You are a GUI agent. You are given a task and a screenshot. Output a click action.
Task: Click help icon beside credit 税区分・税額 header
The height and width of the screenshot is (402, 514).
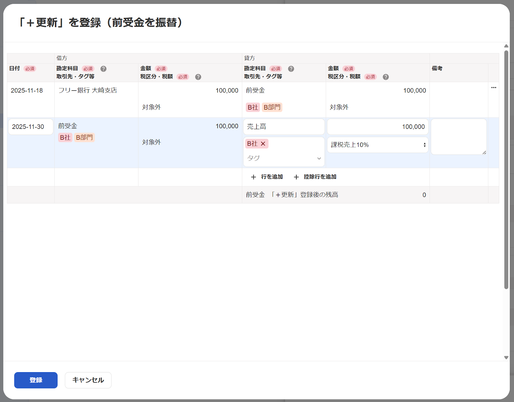(x=386, y=77)
